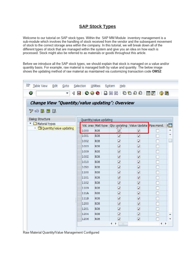Viewport: 195px width, 261px height.
Task: Select row selector for val. area 1001
Action: tap(79, 136)
